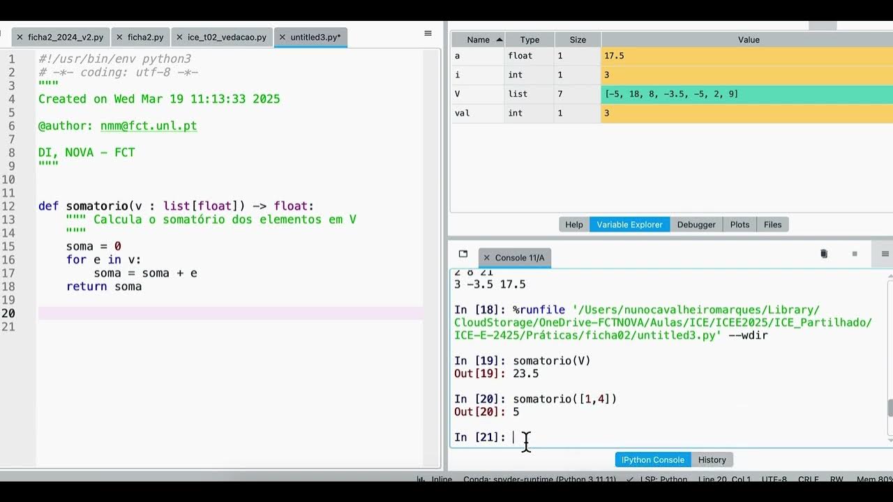This screenshot has width=893, height=502.
Task: Sort variables by the Size column header
Action: click(578, 40)
